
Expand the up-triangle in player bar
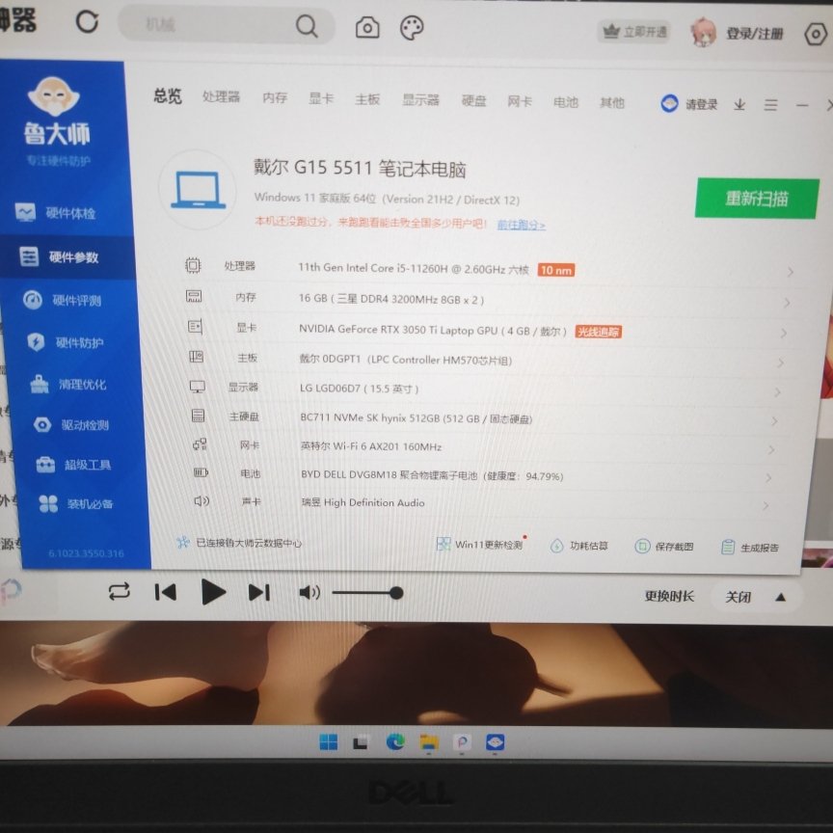[x=780, y=598]
